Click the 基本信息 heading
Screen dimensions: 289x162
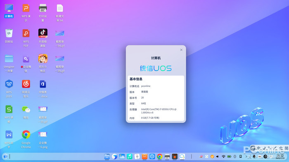click(x=136, y=79)
